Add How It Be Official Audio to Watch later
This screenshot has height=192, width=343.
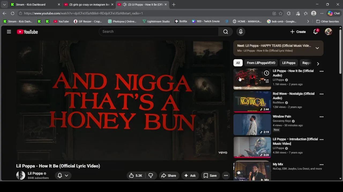pos(266,73)
